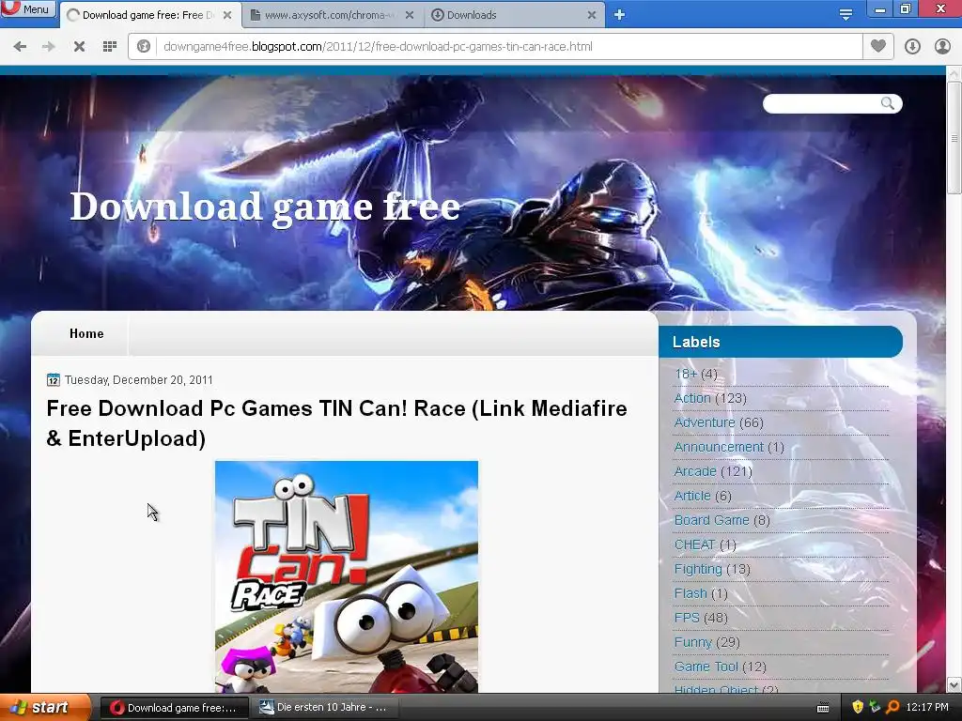Image resolution: width=962 pixels, height=721 pixels.
Task: Open the Fighting label link
Action: 698,569
